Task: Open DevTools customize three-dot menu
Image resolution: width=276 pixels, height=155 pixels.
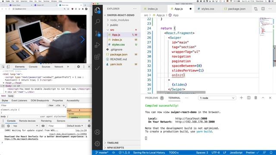Action: click(x=84, y=67)
